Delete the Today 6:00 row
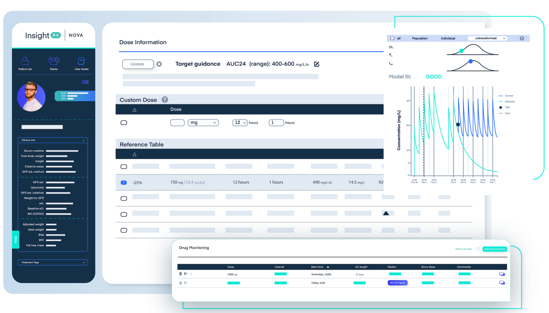Image resolution: width=549 pixels, height=313 pixels. tap(181, 283)
